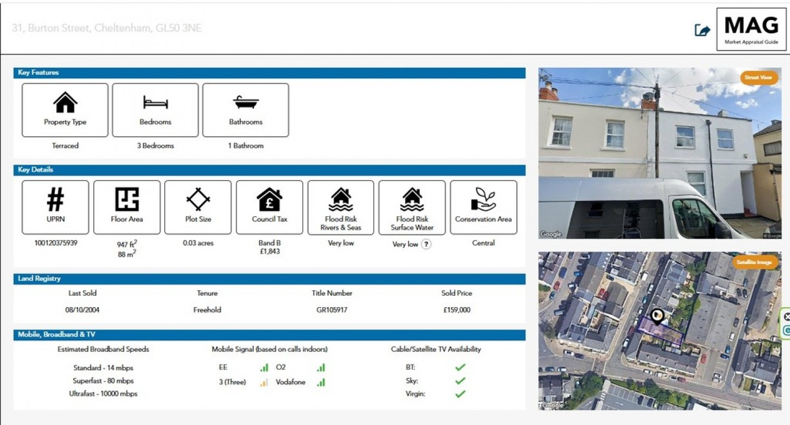Click the surface water help question mark

(426, 244)
